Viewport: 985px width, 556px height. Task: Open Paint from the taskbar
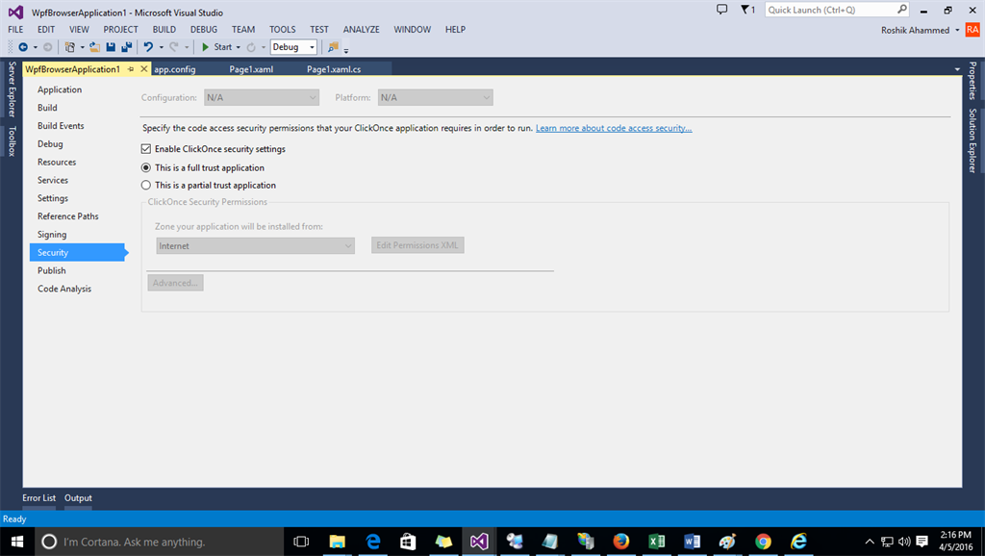coord(728,542)
